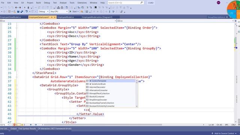The image size is (240, 135).
Task: Click the Find in Files toolbar icon
Action: point(82,12)
